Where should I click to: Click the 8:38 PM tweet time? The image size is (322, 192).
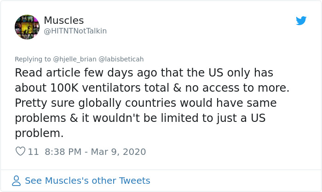click(64, 152)
